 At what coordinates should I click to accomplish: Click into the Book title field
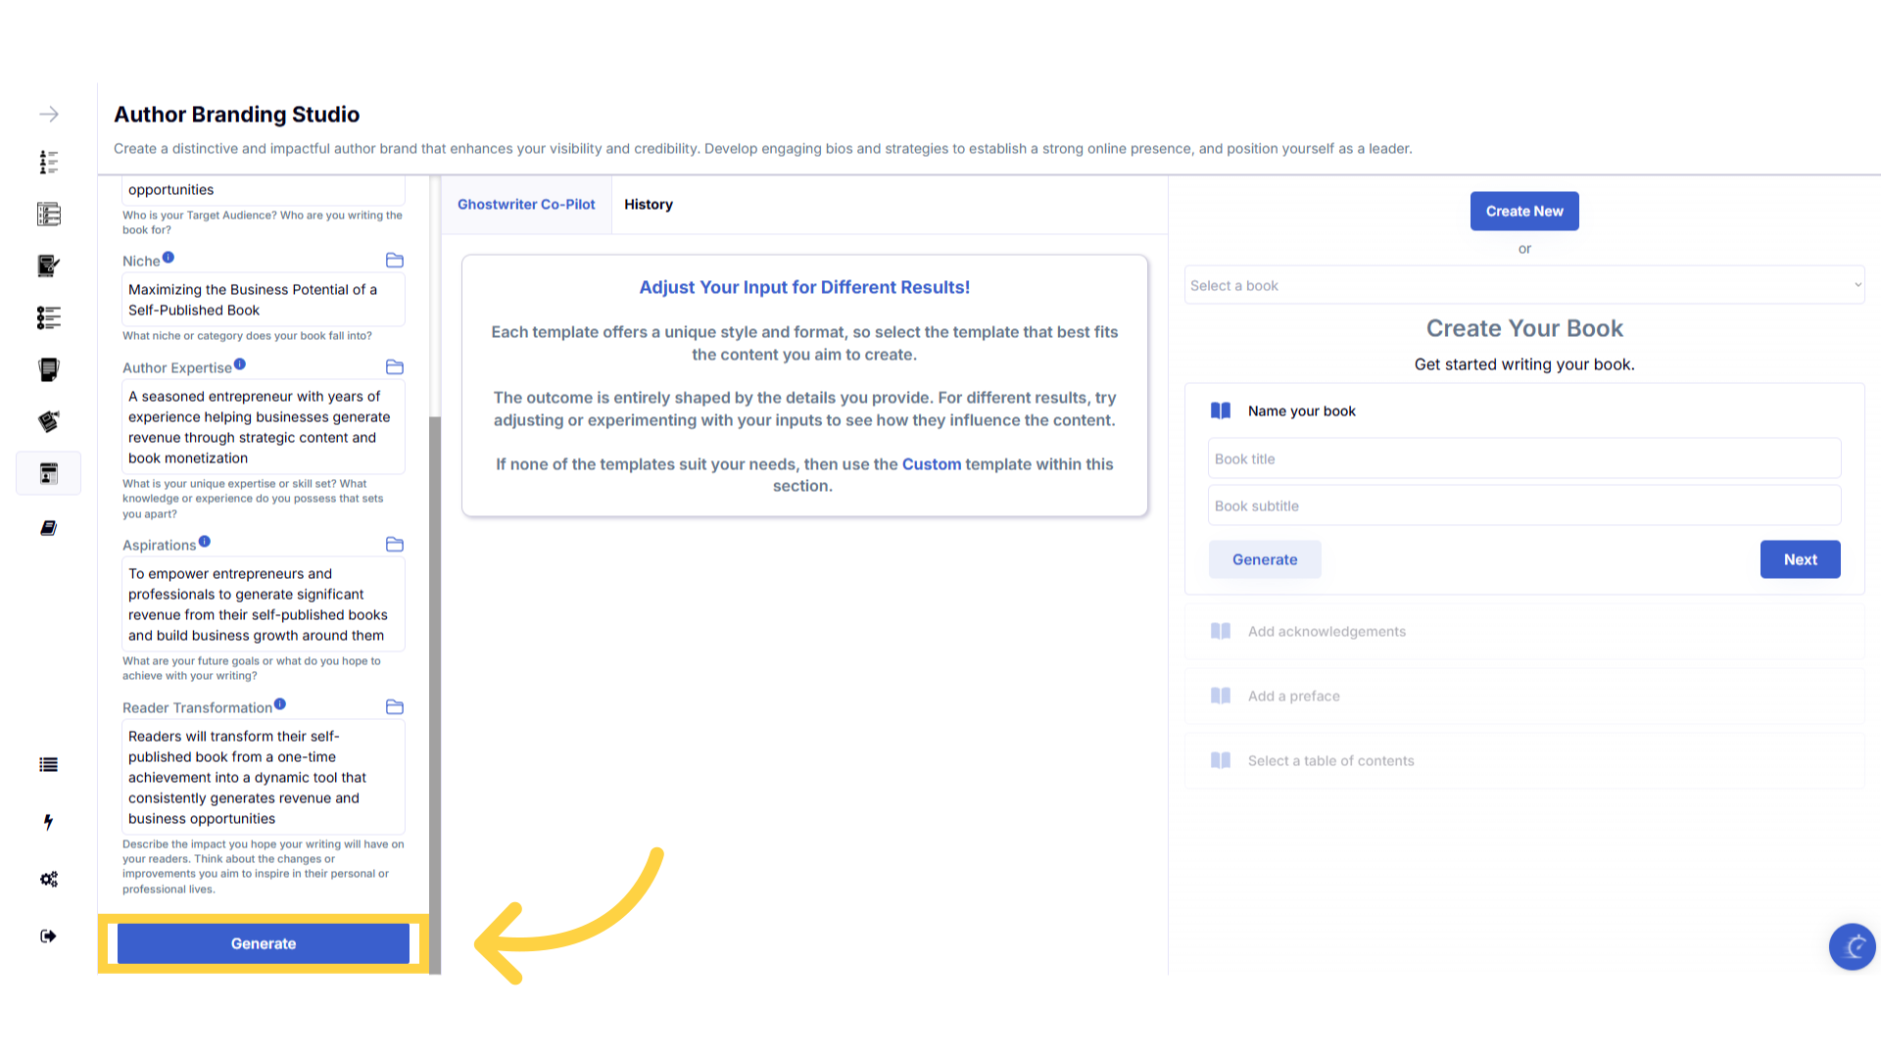click(x=1523, y=459)
